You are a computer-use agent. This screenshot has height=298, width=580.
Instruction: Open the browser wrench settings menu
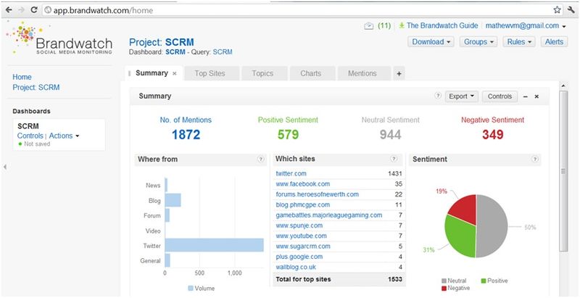[x=571, y=10]
